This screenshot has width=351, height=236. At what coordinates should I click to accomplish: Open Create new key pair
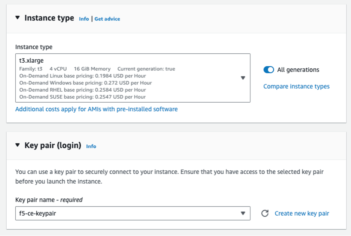coord(301,213)
